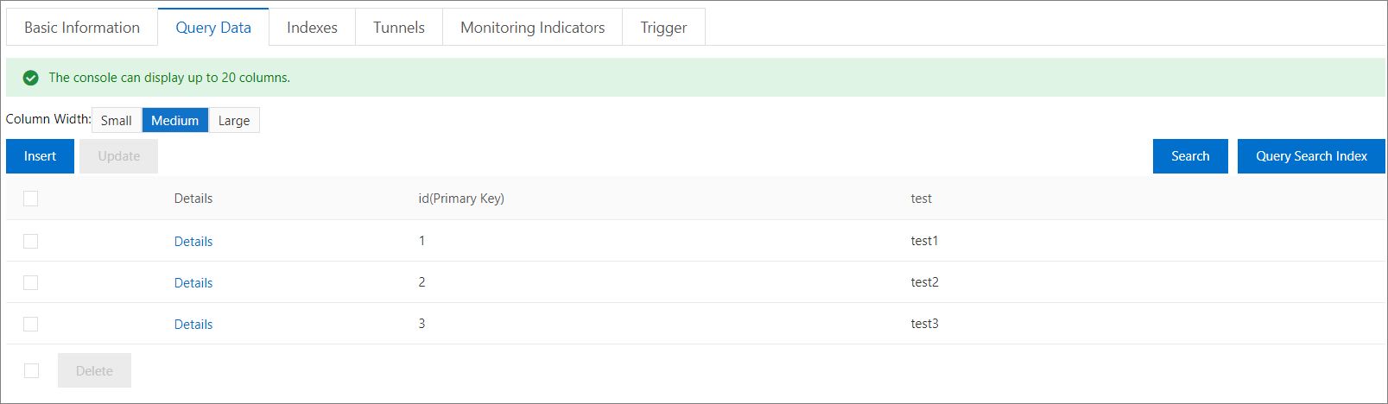The width and height of the screenshot is (1388, 404).
Task: Go to Monitoring Indicators tab
Action: tap(532, 28)
